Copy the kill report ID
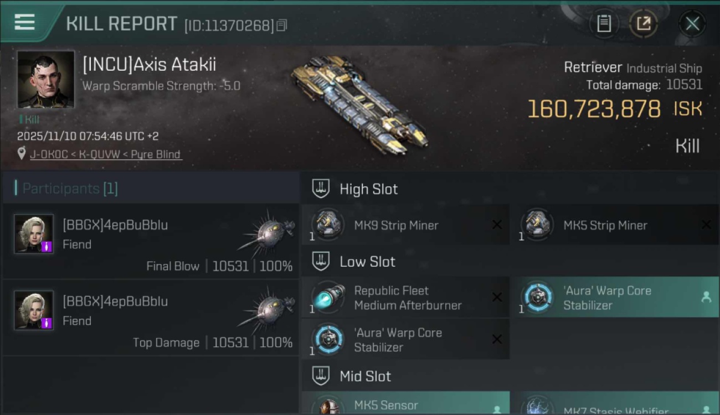Viewport: 720px width, 415px height. 281,25
